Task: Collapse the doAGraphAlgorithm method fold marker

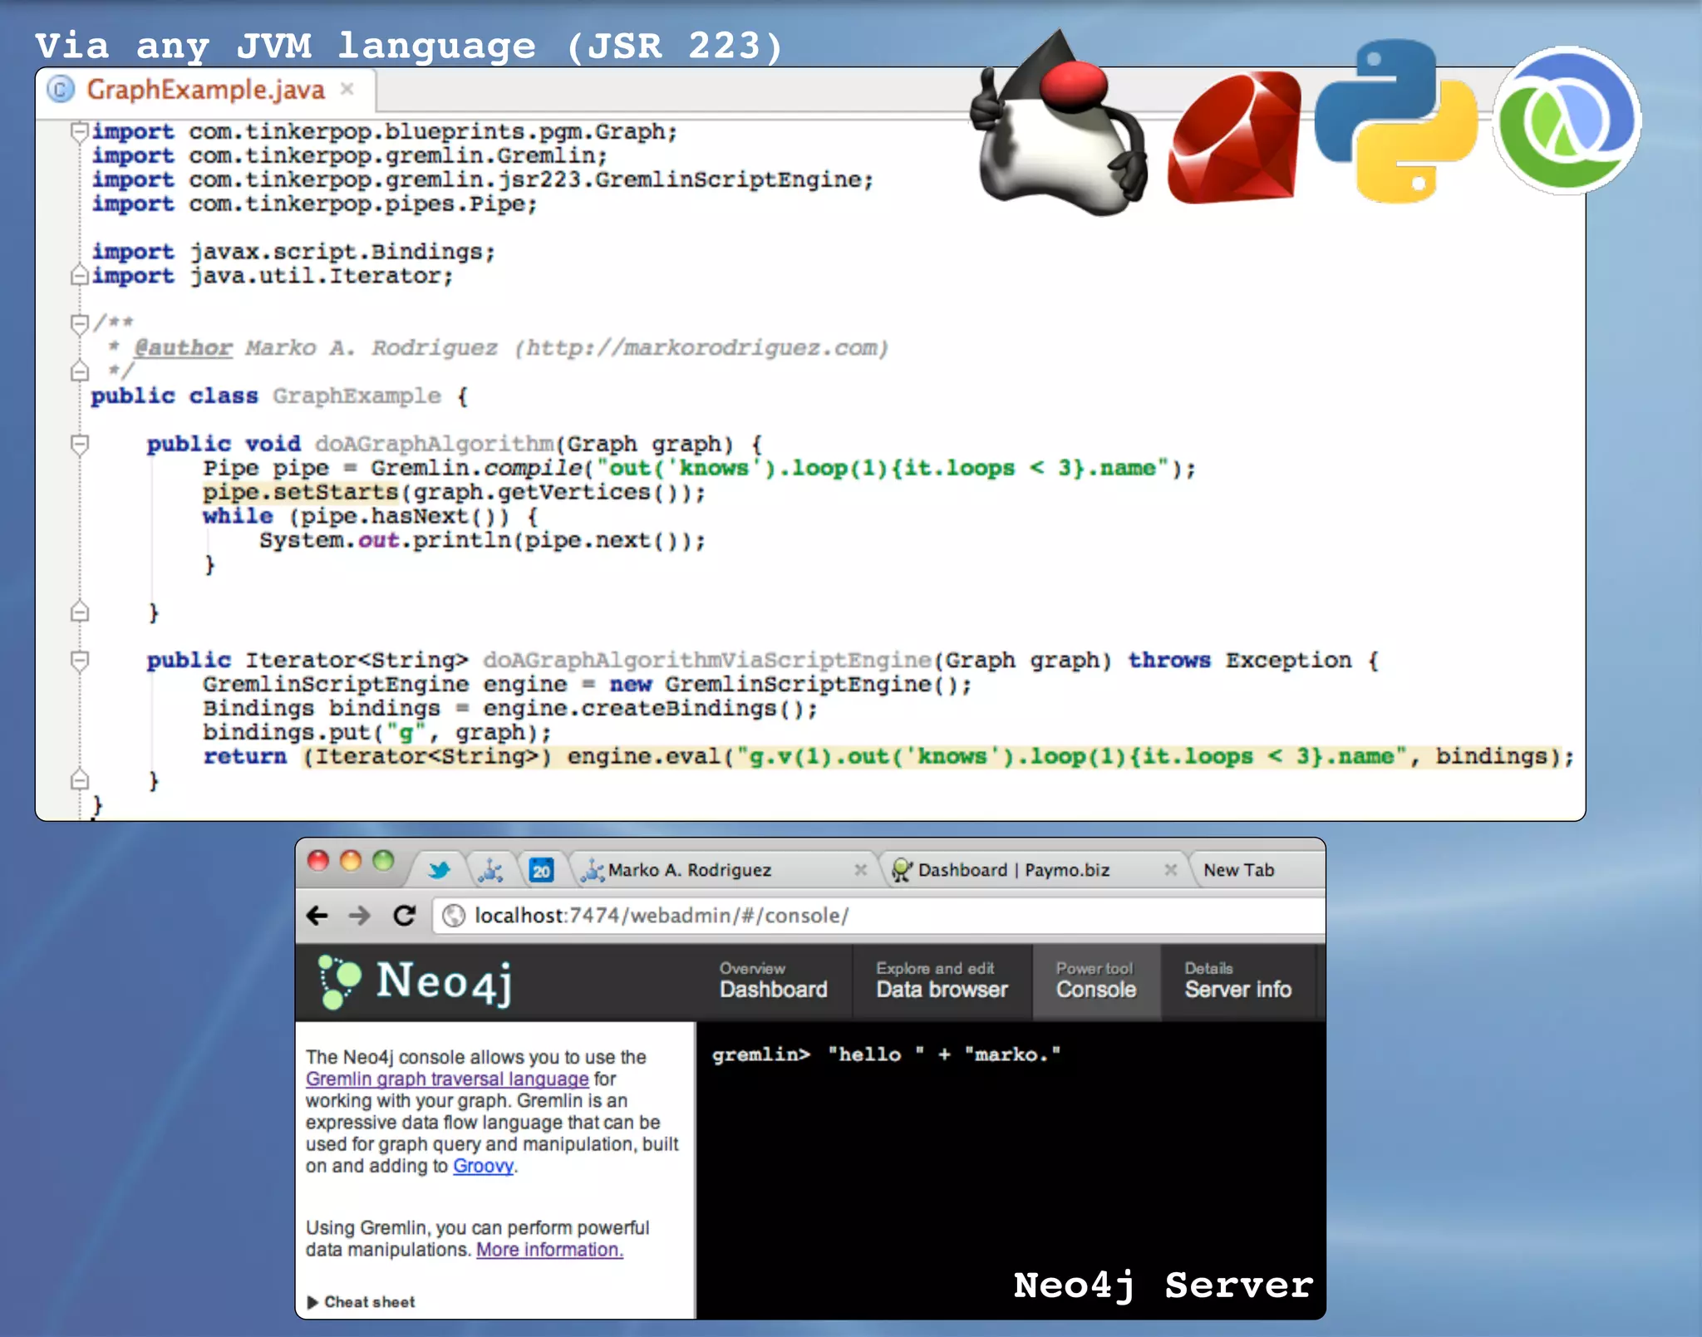Action: pos(80,444)
